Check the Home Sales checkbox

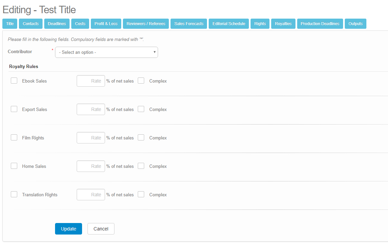[x=14, y=166]
